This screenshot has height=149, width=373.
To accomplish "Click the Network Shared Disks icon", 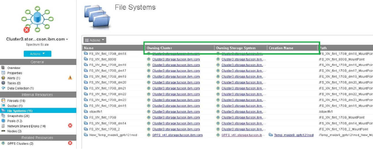I will 3,126.
